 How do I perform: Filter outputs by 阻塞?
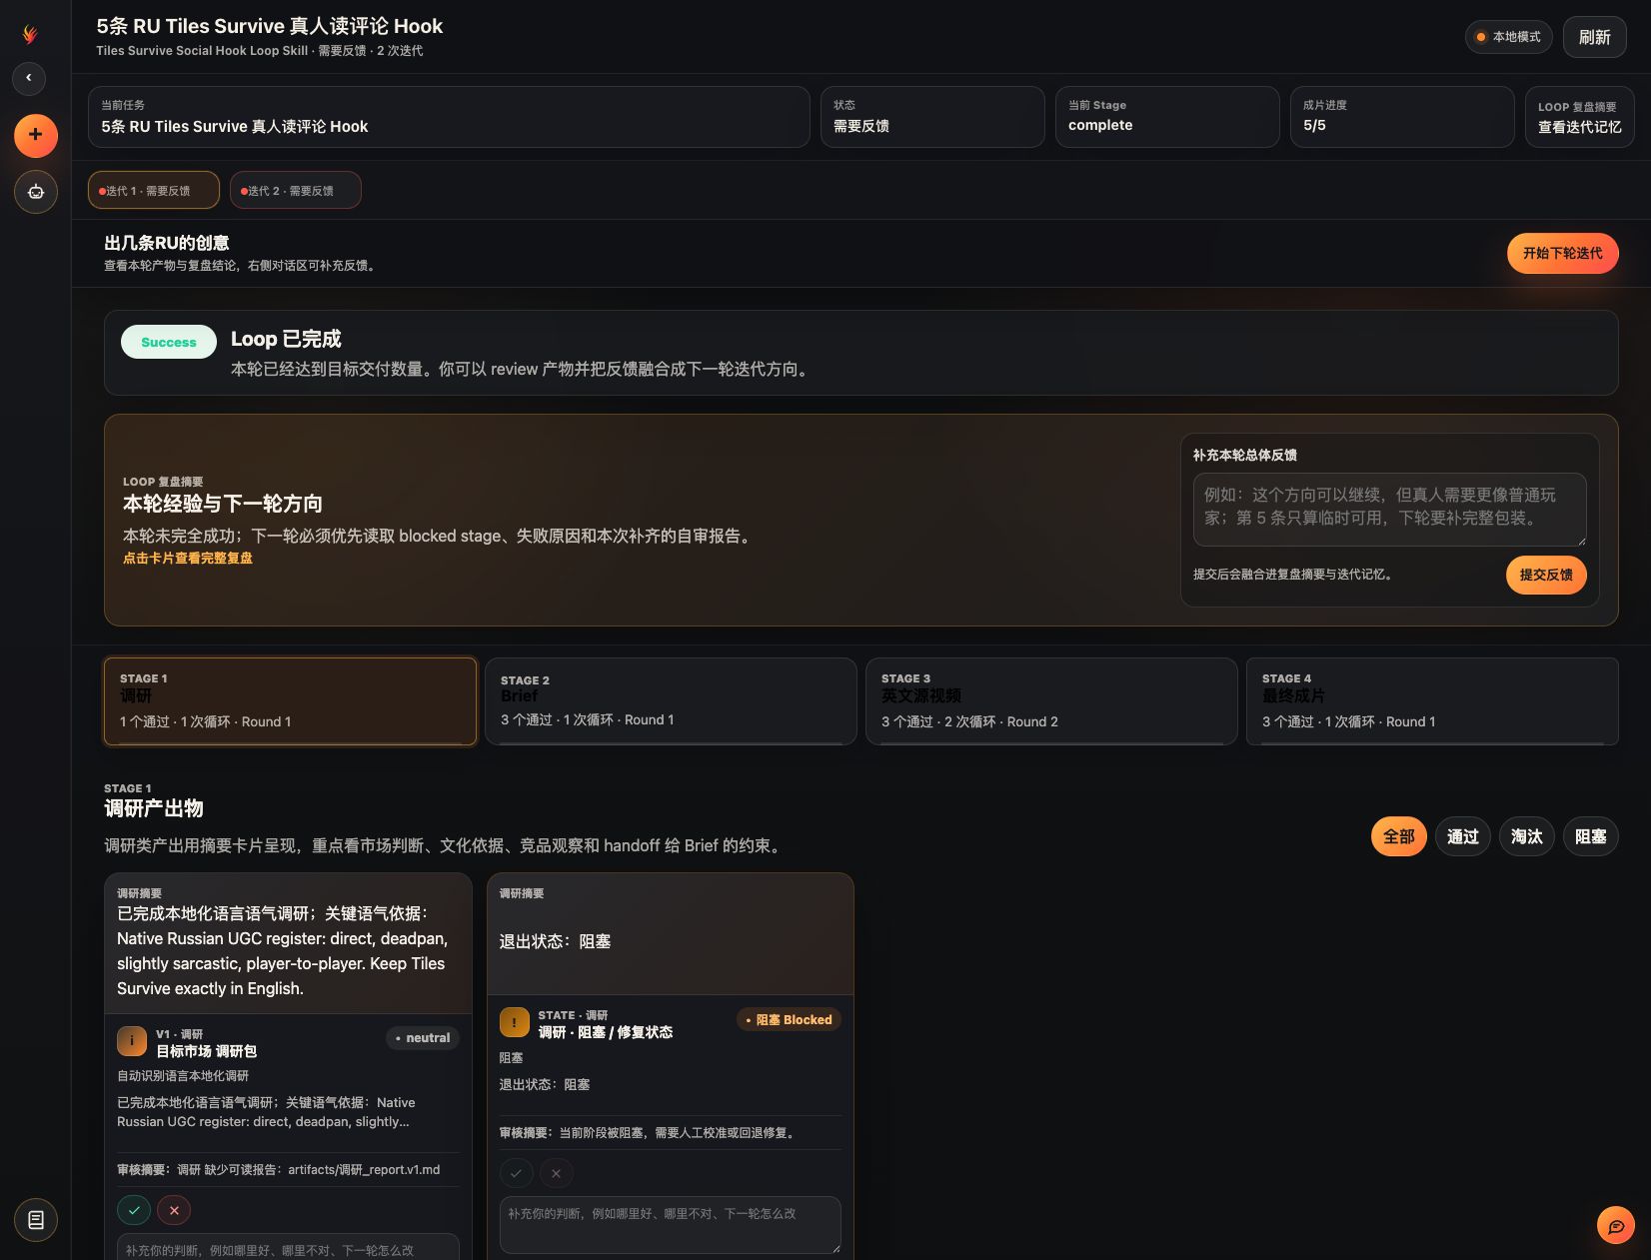(x=1591, y=836)
